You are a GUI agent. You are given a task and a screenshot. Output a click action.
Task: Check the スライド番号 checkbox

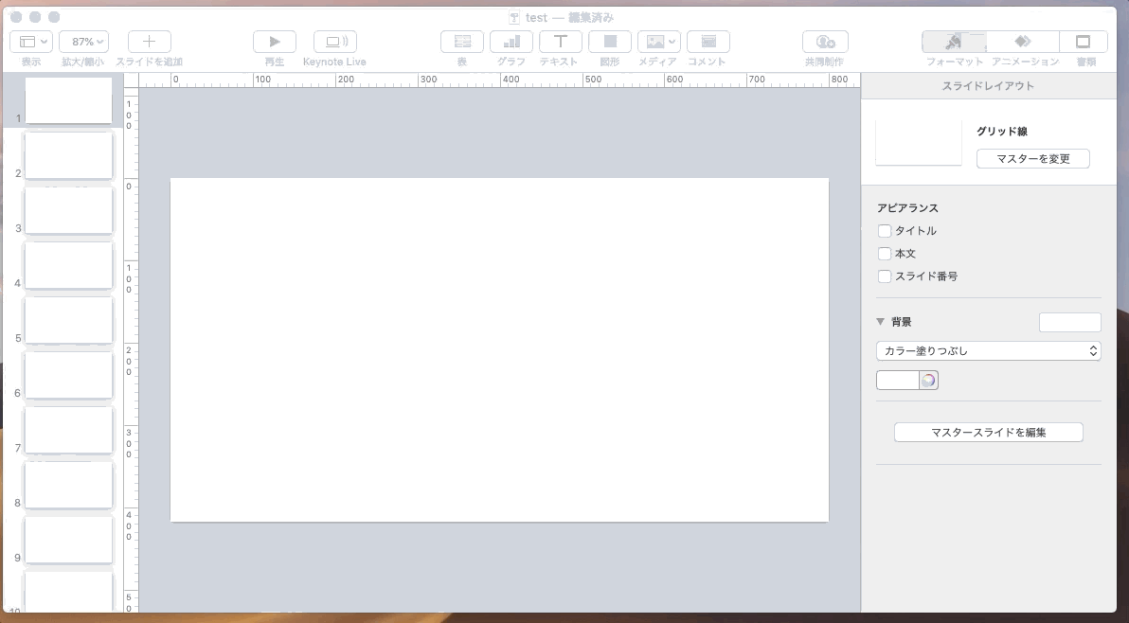885,276
